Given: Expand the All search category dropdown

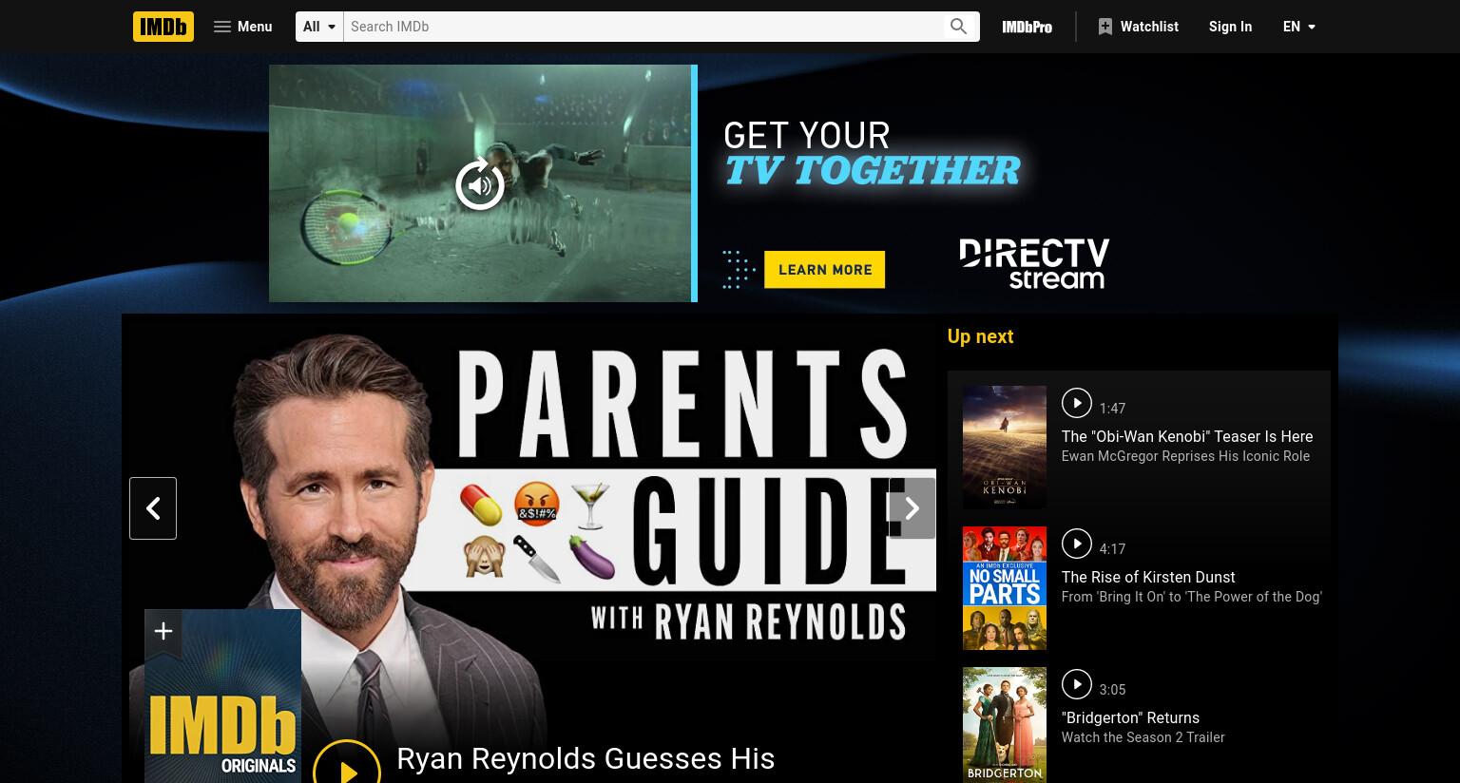Looking at the screenshot, I should pyautogui.click(x=319, y=27).
